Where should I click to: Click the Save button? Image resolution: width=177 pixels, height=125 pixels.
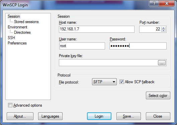(128, 116)
